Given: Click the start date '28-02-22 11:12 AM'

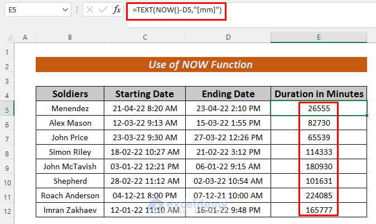Looking at the screenshot, I should pyautogui.click(x=145, y=181).
